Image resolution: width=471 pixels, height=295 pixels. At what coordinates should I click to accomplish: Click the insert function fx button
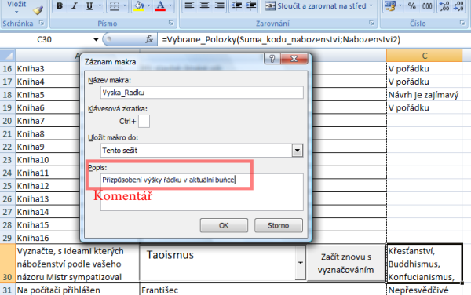pyautogui.click(x=149, y=39)
